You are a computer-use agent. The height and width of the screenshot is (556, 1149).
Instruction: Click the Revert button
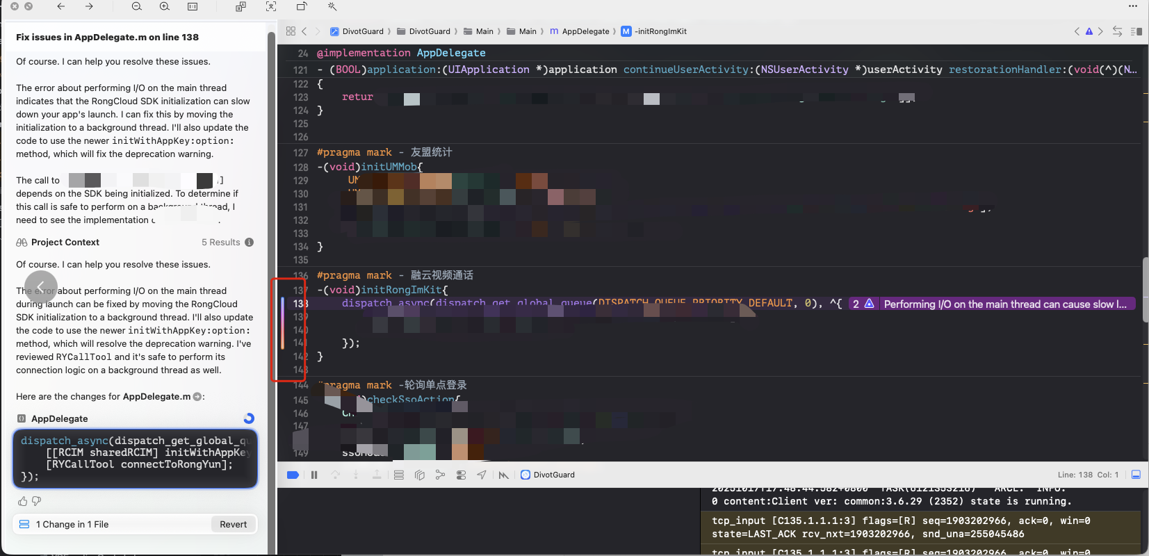tap(233, 525)
